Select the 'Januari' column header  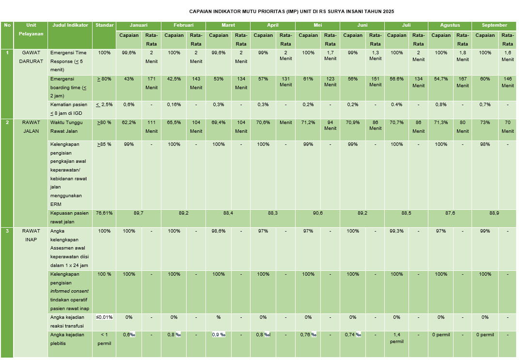[138, 25]
